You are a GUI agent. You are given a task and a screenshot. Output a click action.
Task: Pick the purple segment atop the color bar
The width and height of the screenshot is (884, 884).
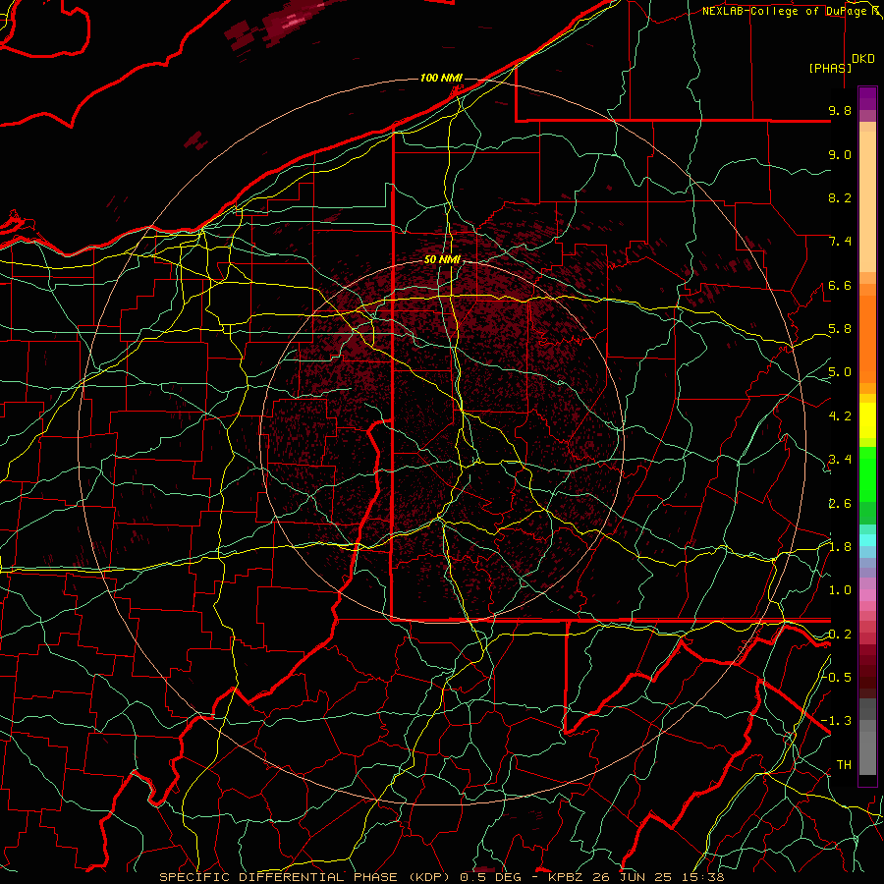pos(867,98)
